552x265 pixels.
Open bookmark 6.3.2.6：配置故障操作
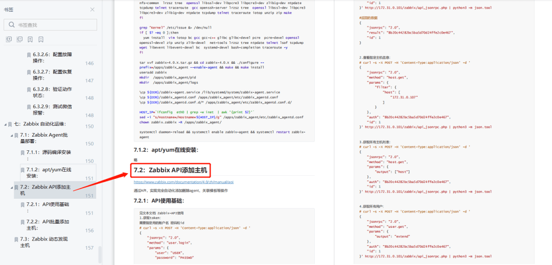[x=53, y=58]
